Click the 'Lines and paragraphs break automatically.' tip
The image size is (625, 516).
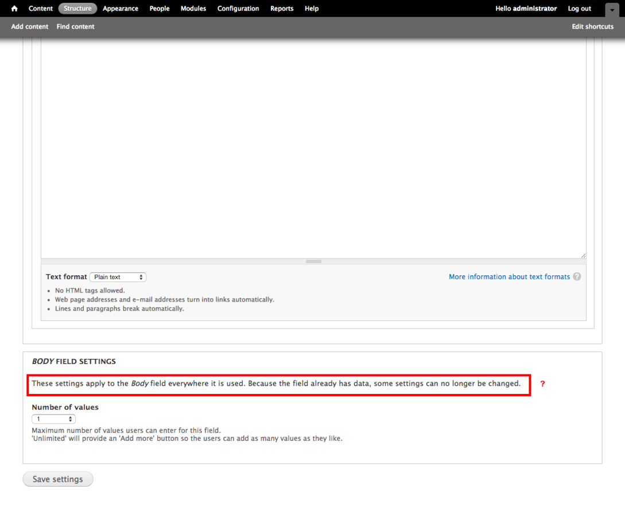tap(119, 308)
